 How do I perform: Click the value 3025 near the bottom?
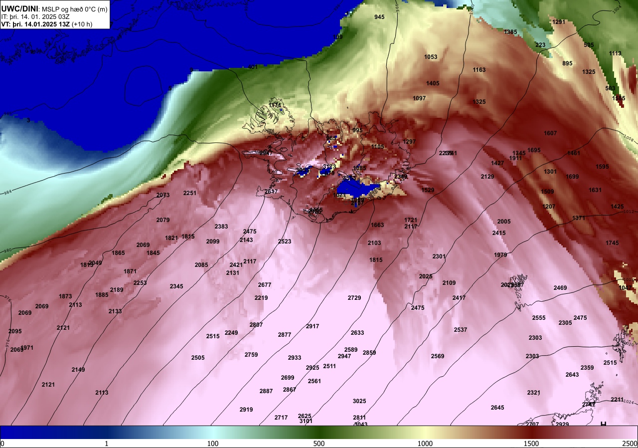[359, 401]
